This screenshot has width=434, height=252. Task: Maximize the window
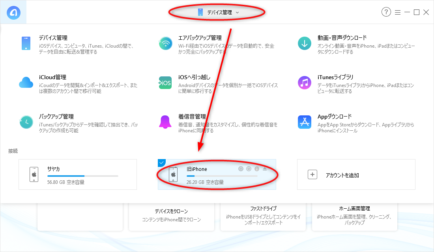[x=417, y=12]
